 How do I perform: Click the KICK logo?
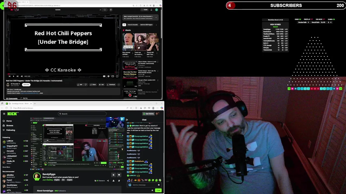point(13,114)
